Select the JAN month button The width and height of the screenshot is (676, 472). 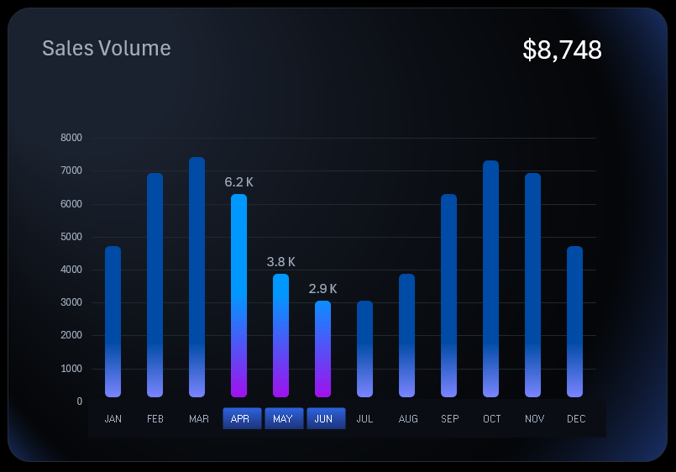coord(113,418)
